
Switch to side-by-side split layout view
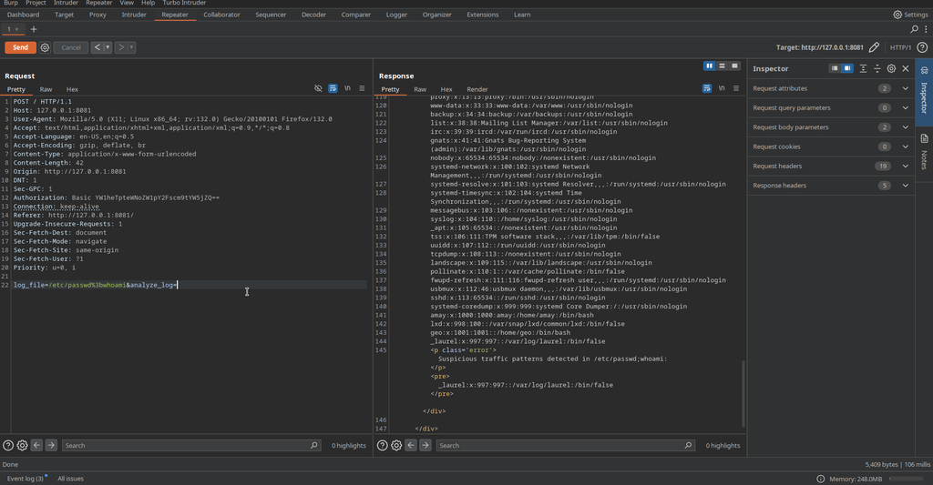pos(709,66)
